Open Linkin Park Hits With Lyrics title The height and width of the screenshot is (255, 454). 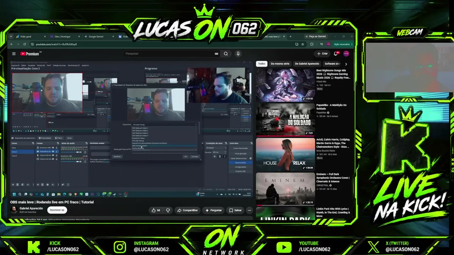(333, 212)
